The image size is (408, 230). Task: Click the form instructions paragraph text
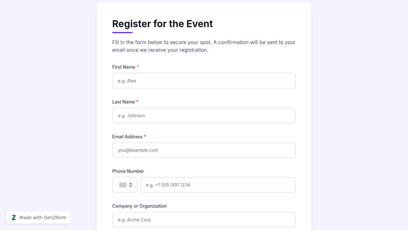point(204,46)
